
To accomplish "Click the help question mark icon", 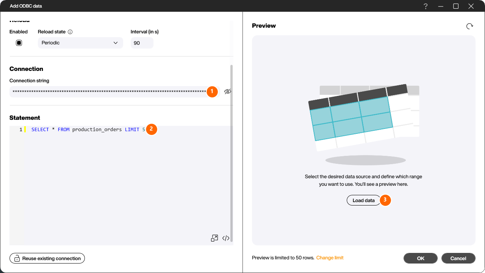I will (426, 6).
